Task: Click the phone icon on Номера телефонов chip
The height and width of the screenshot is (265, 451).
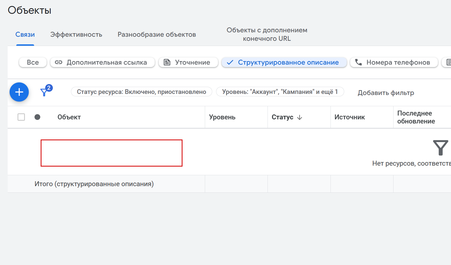Action: coord(358,62)
